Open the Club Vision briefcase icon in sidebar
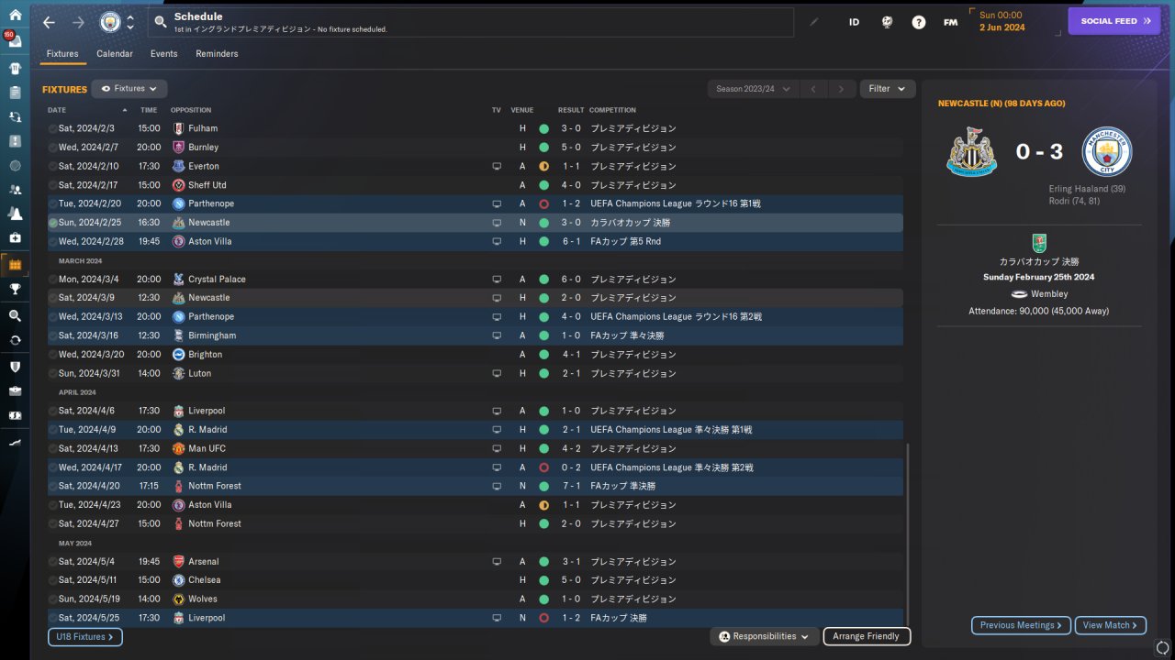1175x660 pixels. [x=15, y=390]
